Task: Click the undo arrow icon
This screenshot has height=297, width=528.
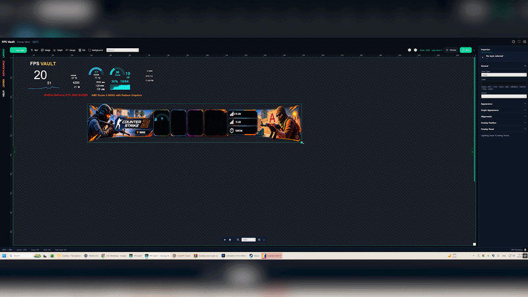Action: click(409, 50)
